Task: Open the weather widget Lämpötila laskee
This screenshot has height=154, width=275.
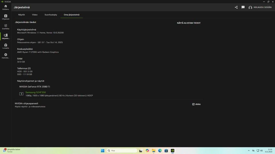Action: (11, 151)
